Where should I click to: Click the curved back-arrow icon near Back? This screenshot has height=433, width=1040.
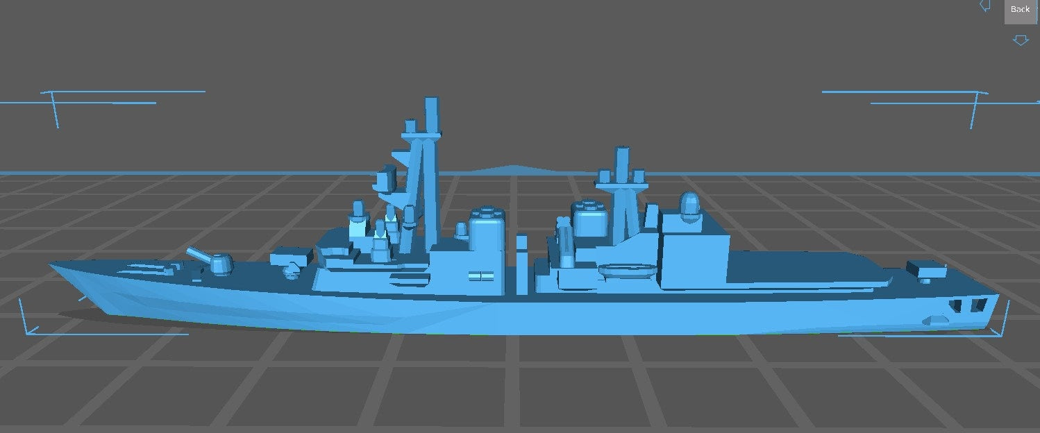pyautogui.click(x=986, y=6)
